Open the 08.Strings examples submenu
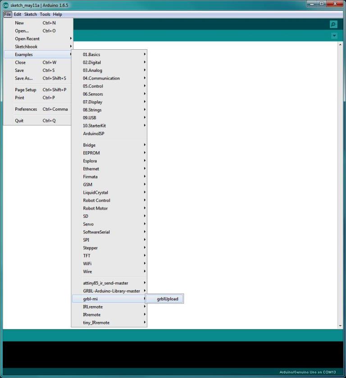This screenshot has height=378, width=346. (109, 110)
